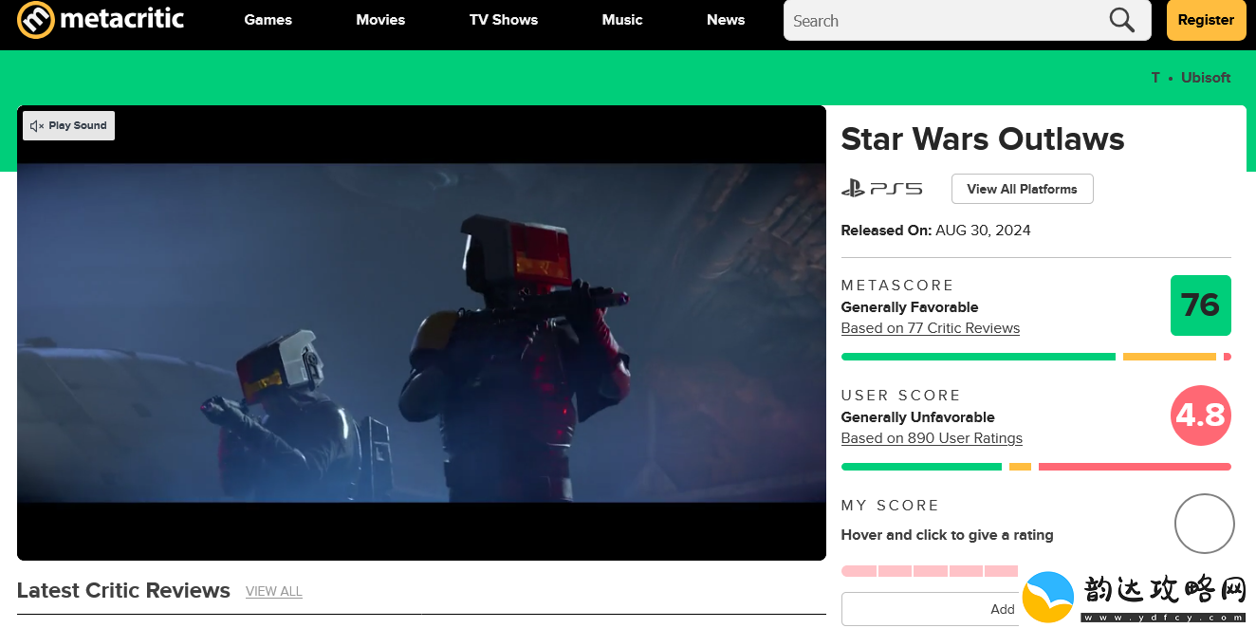This screenshot has width=1256, height=628.
Task: Click the Generally Unfavorable label
Action: (x=918, y=417)
